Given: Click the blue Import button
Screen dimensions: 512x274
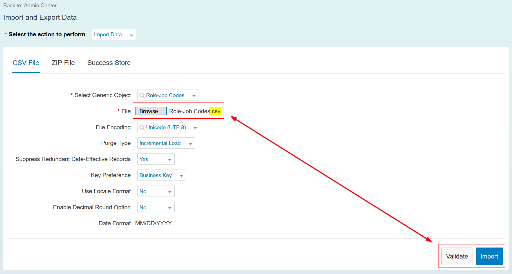Looking at the screenshot, I should (489, 256).
